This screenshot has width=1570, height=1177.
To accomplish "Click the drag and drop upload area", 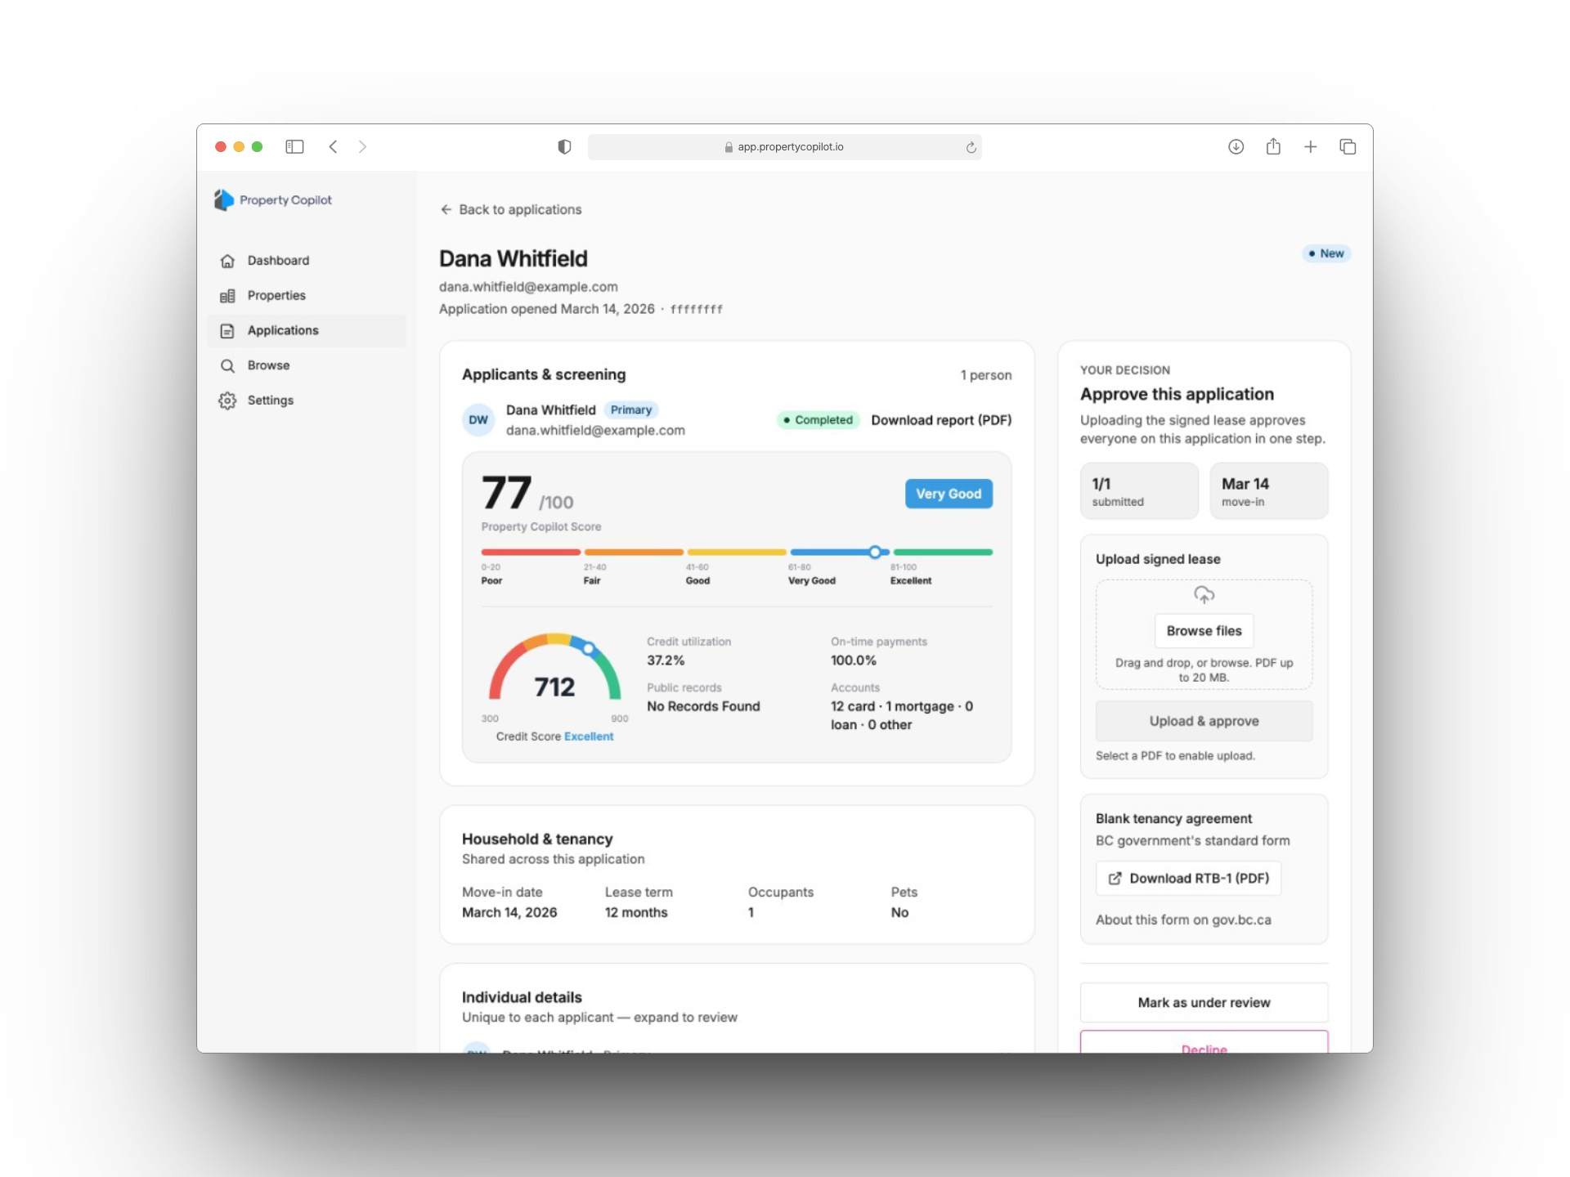I will tap(1204, 635).
